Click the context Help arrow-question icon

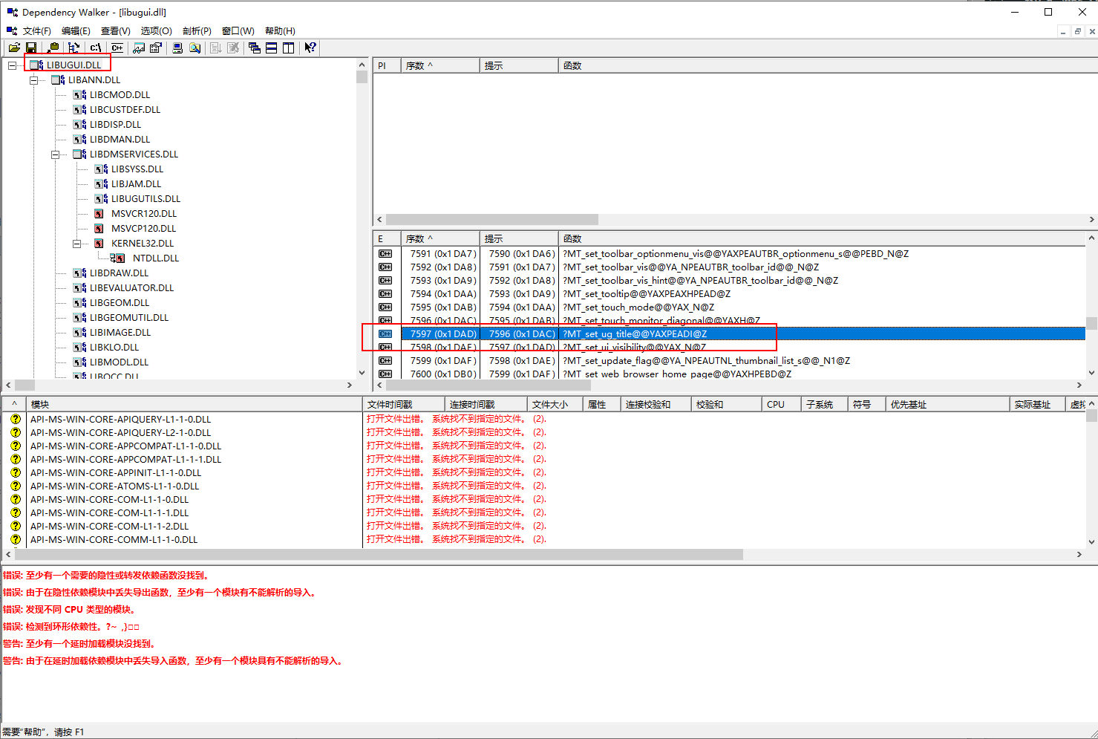[x=310, y=48]
